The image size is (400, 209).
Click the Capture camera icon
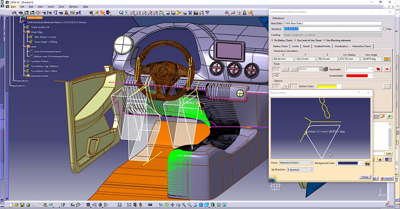pos(150,205)
